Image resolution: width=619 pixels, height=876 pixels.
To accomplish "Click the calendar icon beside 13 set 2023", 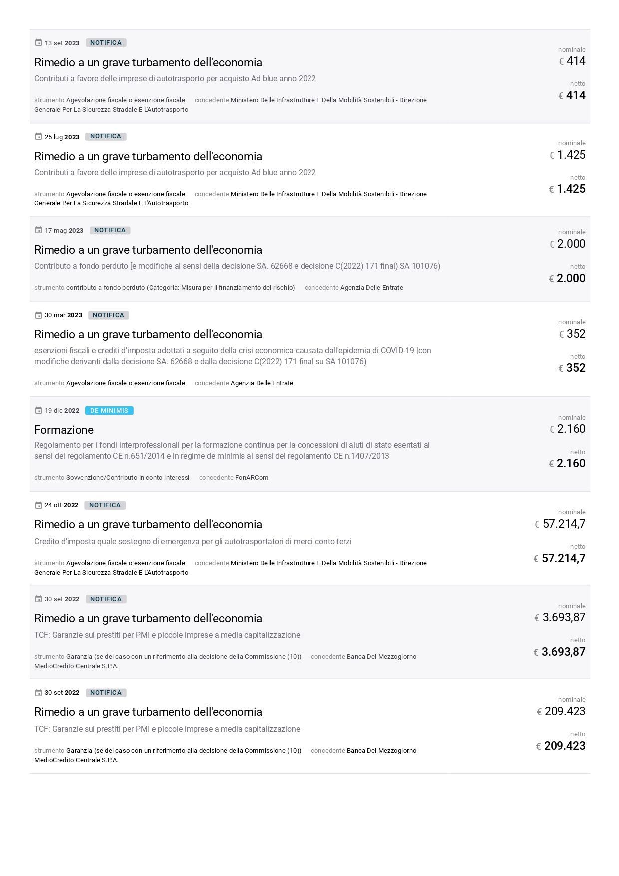I will [x=38, y=43].
